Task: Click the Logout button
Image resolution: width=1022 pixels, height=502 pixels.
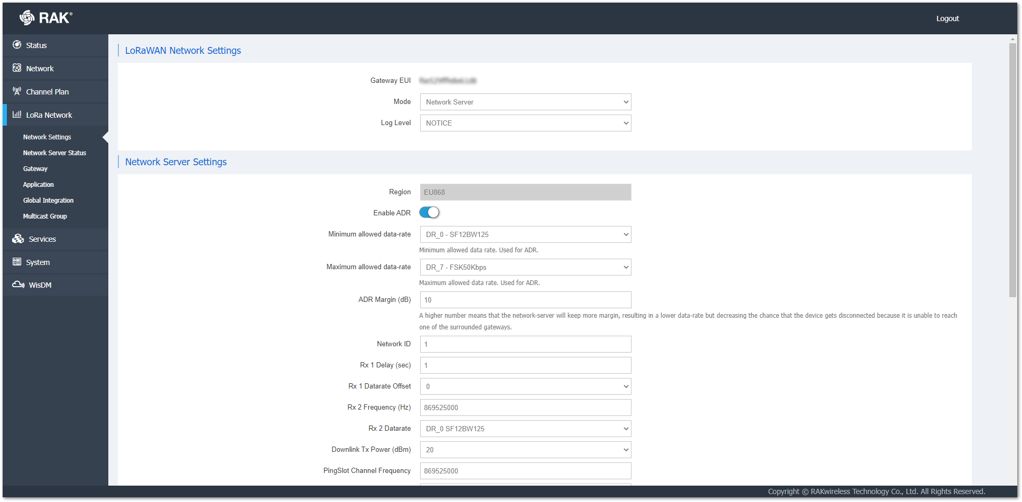Action: click(x=947, y=18)
